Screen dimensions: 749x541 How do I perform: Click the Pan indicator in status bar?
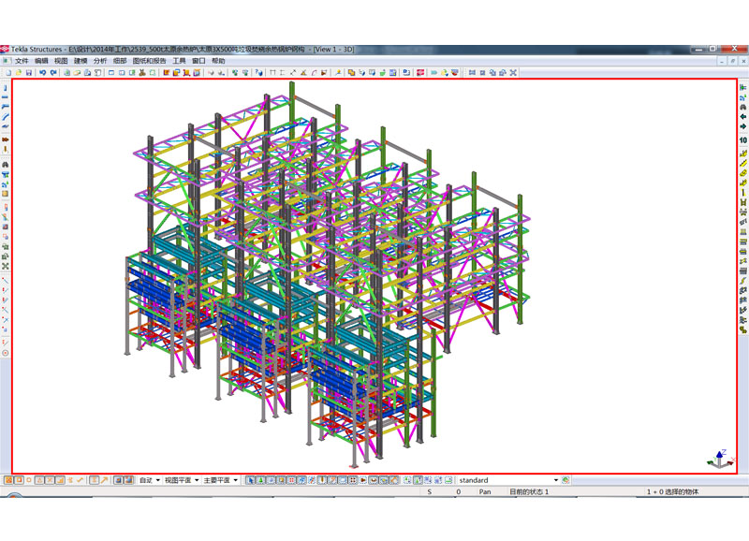coord(485,491)
